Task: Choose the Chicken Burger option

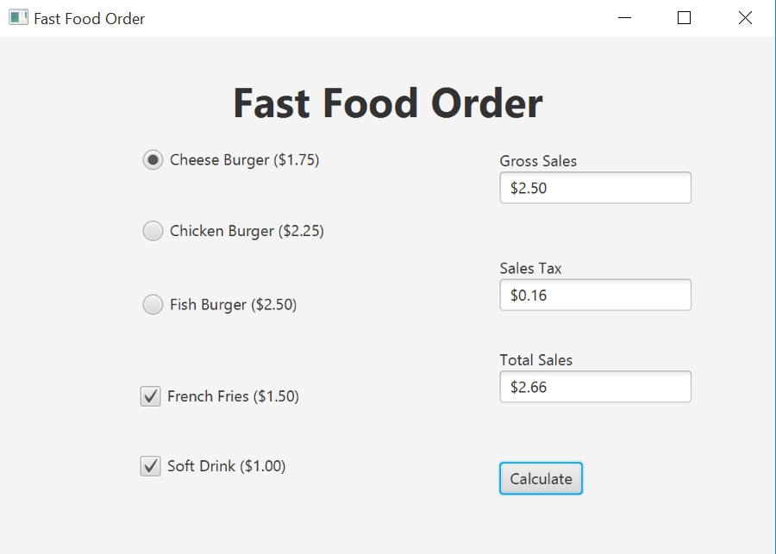Action: point(153,231)
